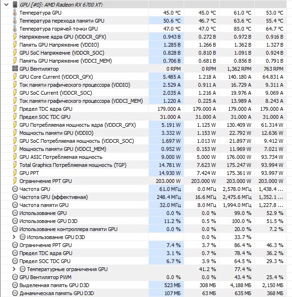Click the 50.6 °C current memory junction temperature
This screenshot has width=292, height=297.
172,21
